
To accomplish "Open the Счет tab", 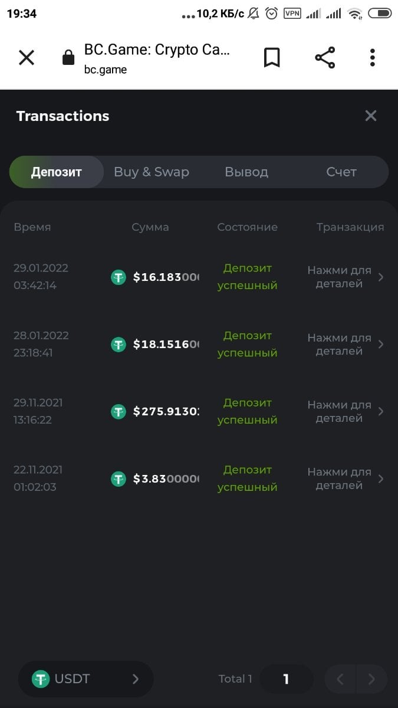I will (x=341, y=172).
